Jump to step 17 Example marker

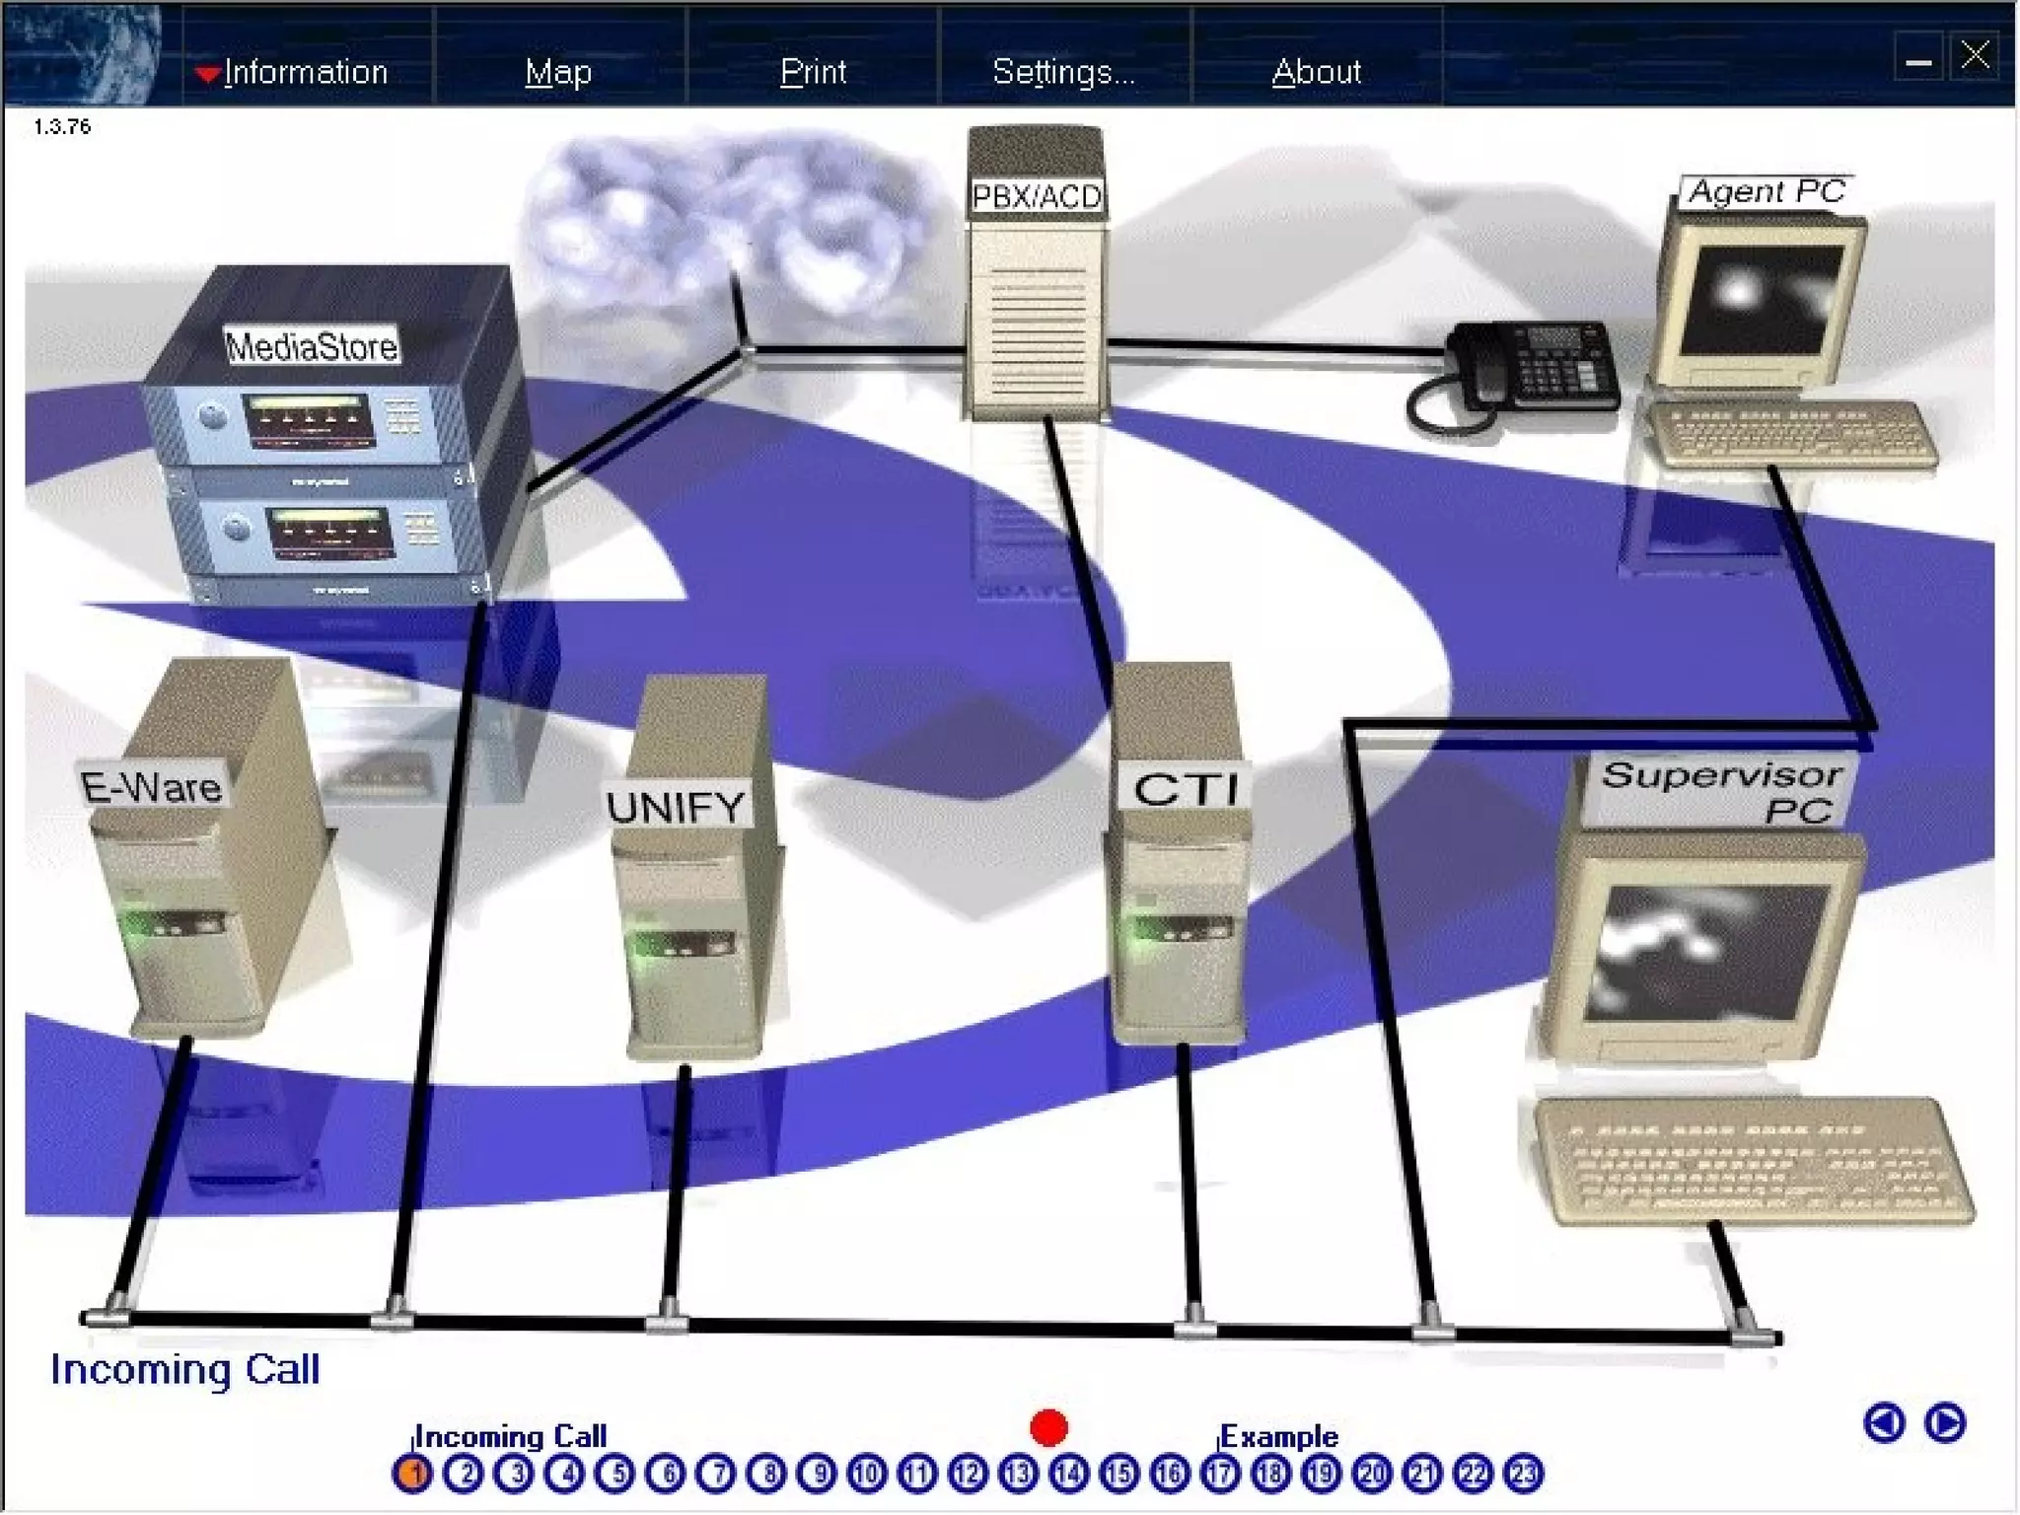1221,1474
